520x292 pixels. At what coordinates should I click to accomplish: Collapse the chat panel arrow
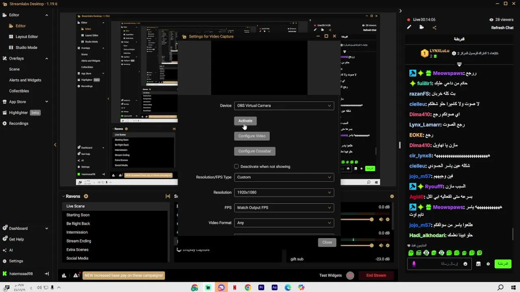tap(400, 11)
